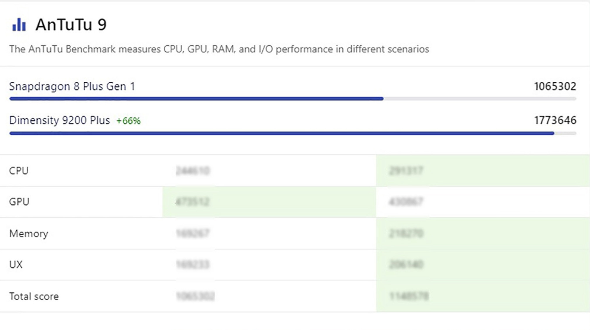Select the Total score row label
Image resolution: width=590 pixels, height=330 pixels.
click(x=34, y=296)
